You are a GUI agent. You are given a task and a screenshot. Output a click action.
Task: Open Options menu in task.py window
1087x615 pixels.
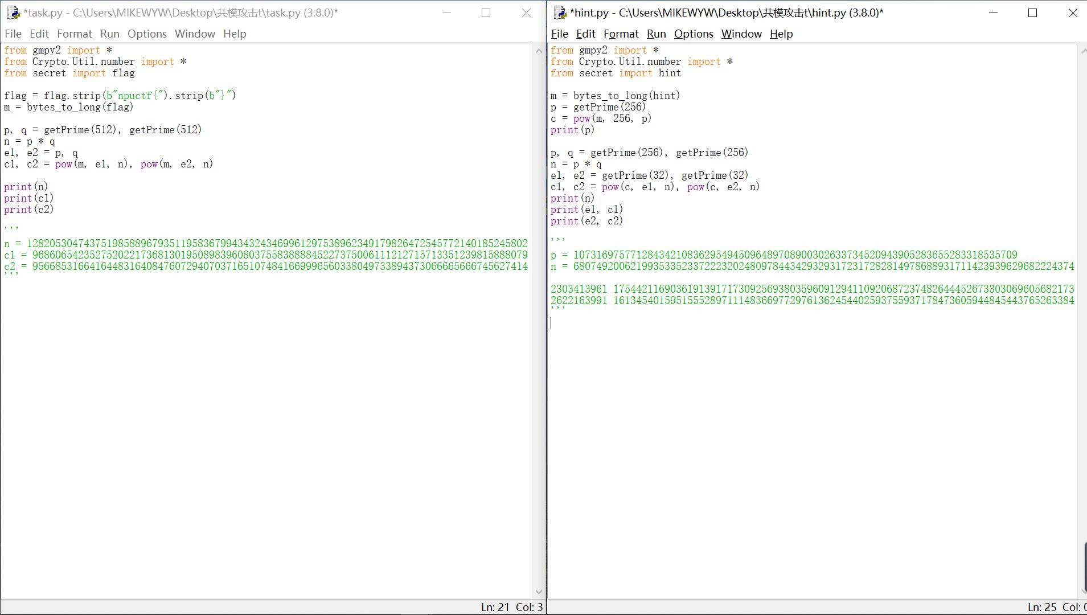pyautogui.click(x=147, y=34)
